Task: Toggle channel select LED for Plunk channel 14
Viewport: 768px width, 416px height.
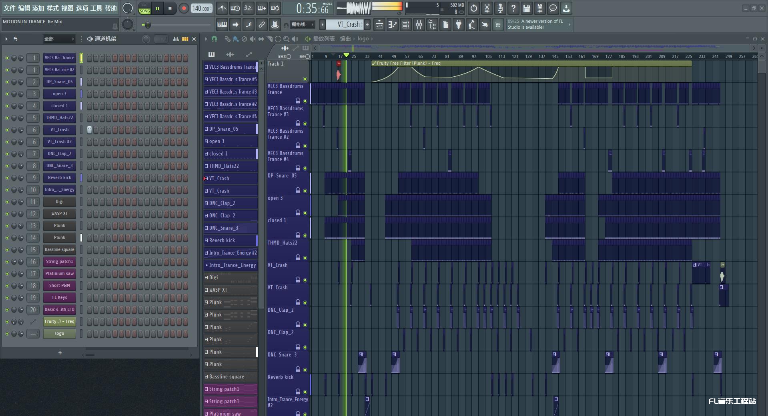Action: click(x=81, y=238)
